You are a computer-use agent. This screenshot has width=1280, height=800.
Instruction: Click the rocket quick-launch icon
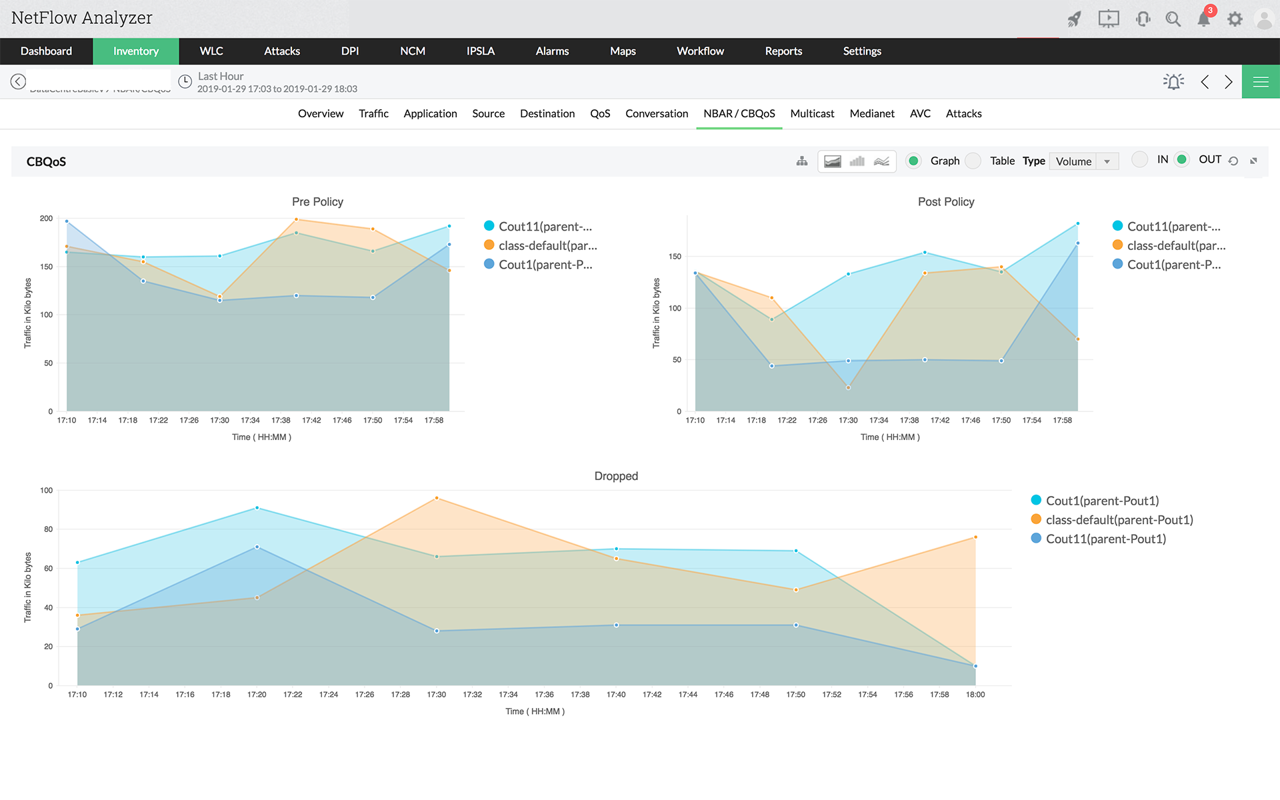pos(1074,19)
